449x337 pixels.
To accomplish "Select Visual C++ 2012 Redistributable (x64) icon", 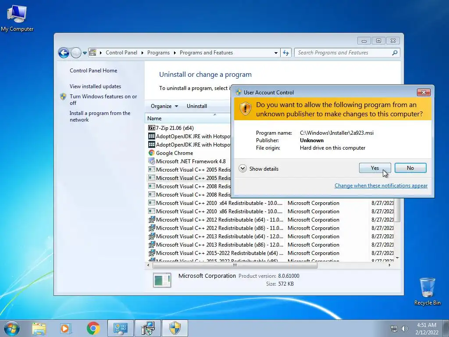I will [151, 219].
